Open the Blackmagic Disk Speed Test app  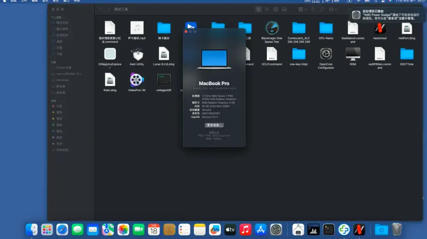(272, 28)
